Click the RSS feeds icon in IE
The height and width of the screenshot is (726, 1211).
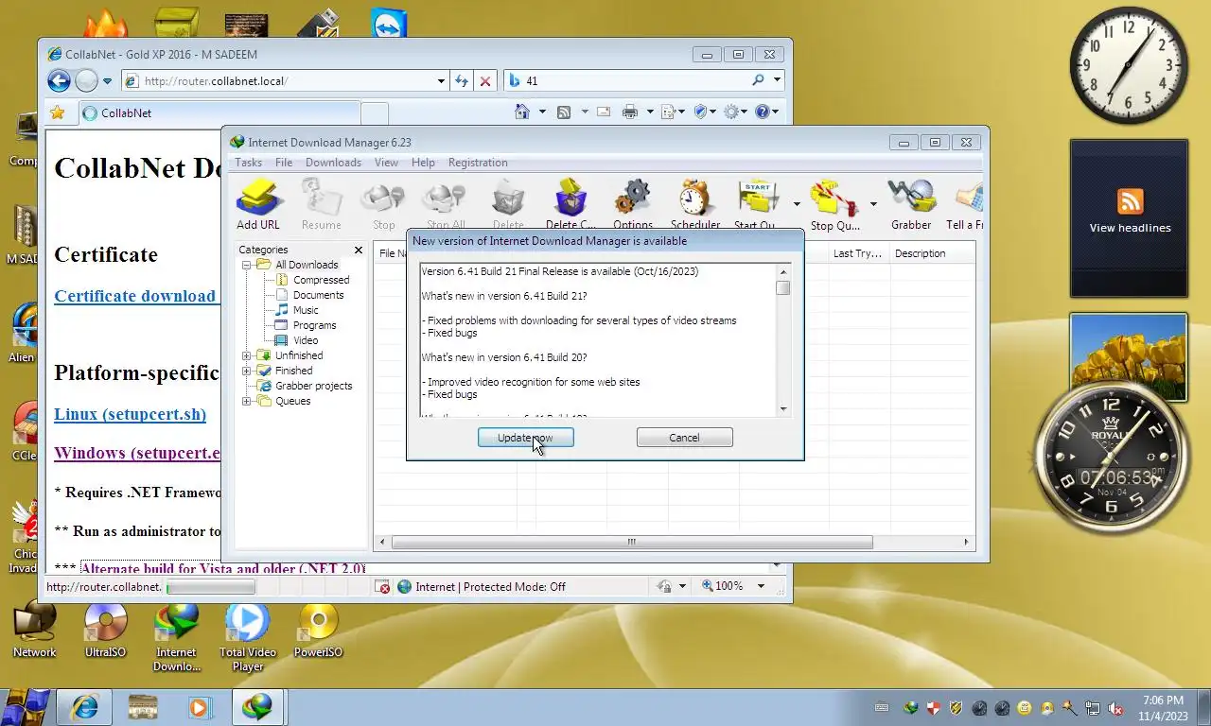pyautogui.click(x=564, y=112)
